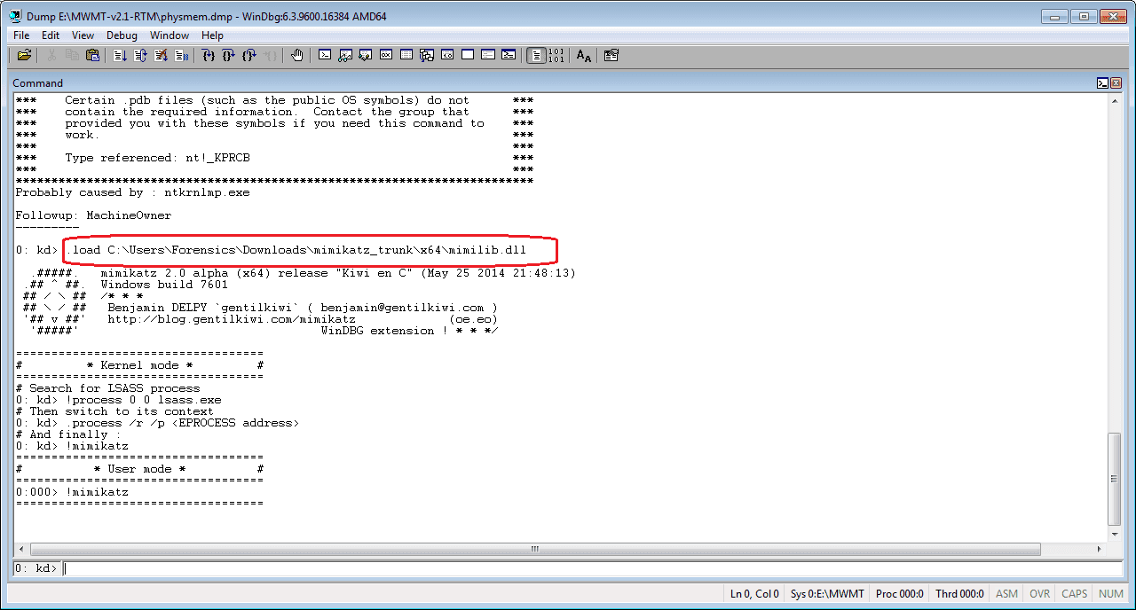
Task: Click the OVR status bar indicator
Action: [1039, 594]
